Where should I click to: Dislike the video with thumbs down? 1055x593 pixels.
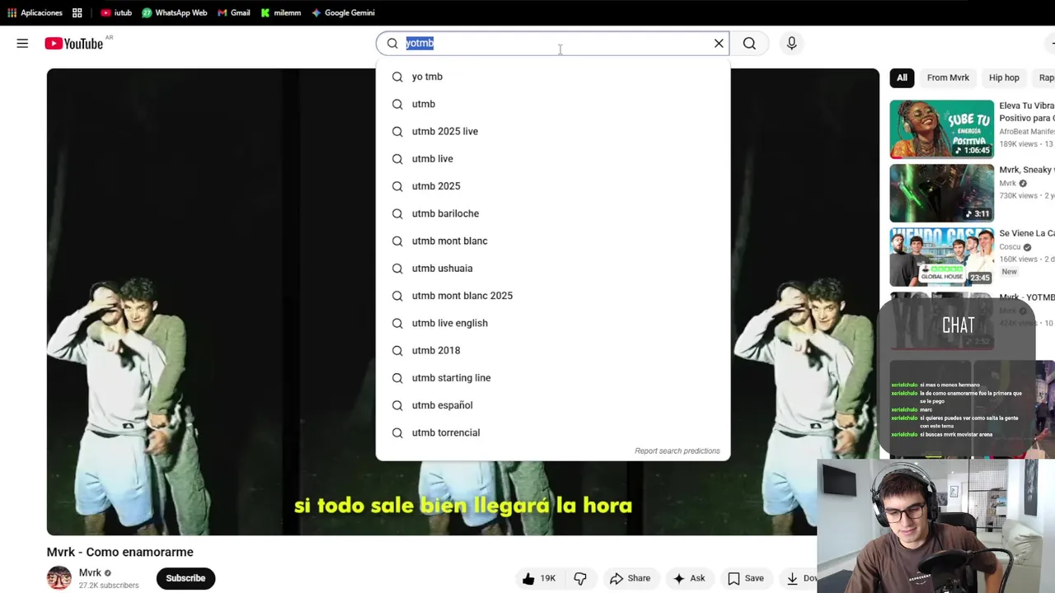coord(580,578)
